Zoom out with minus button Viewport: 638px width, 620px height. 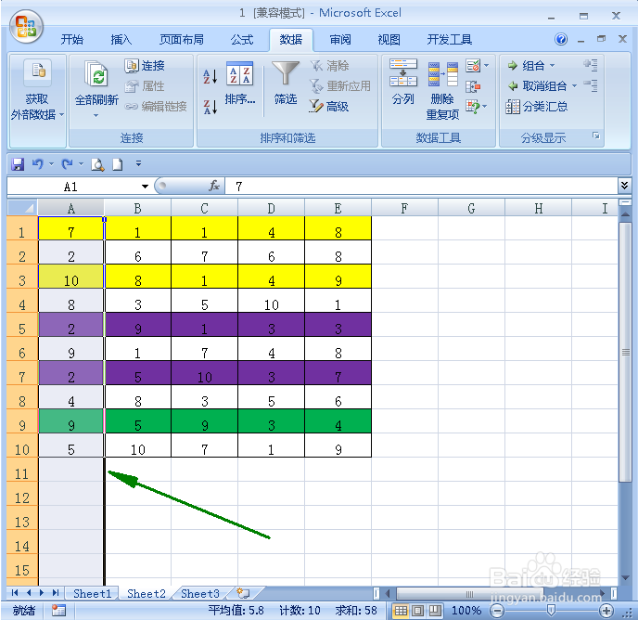(497, 610)
